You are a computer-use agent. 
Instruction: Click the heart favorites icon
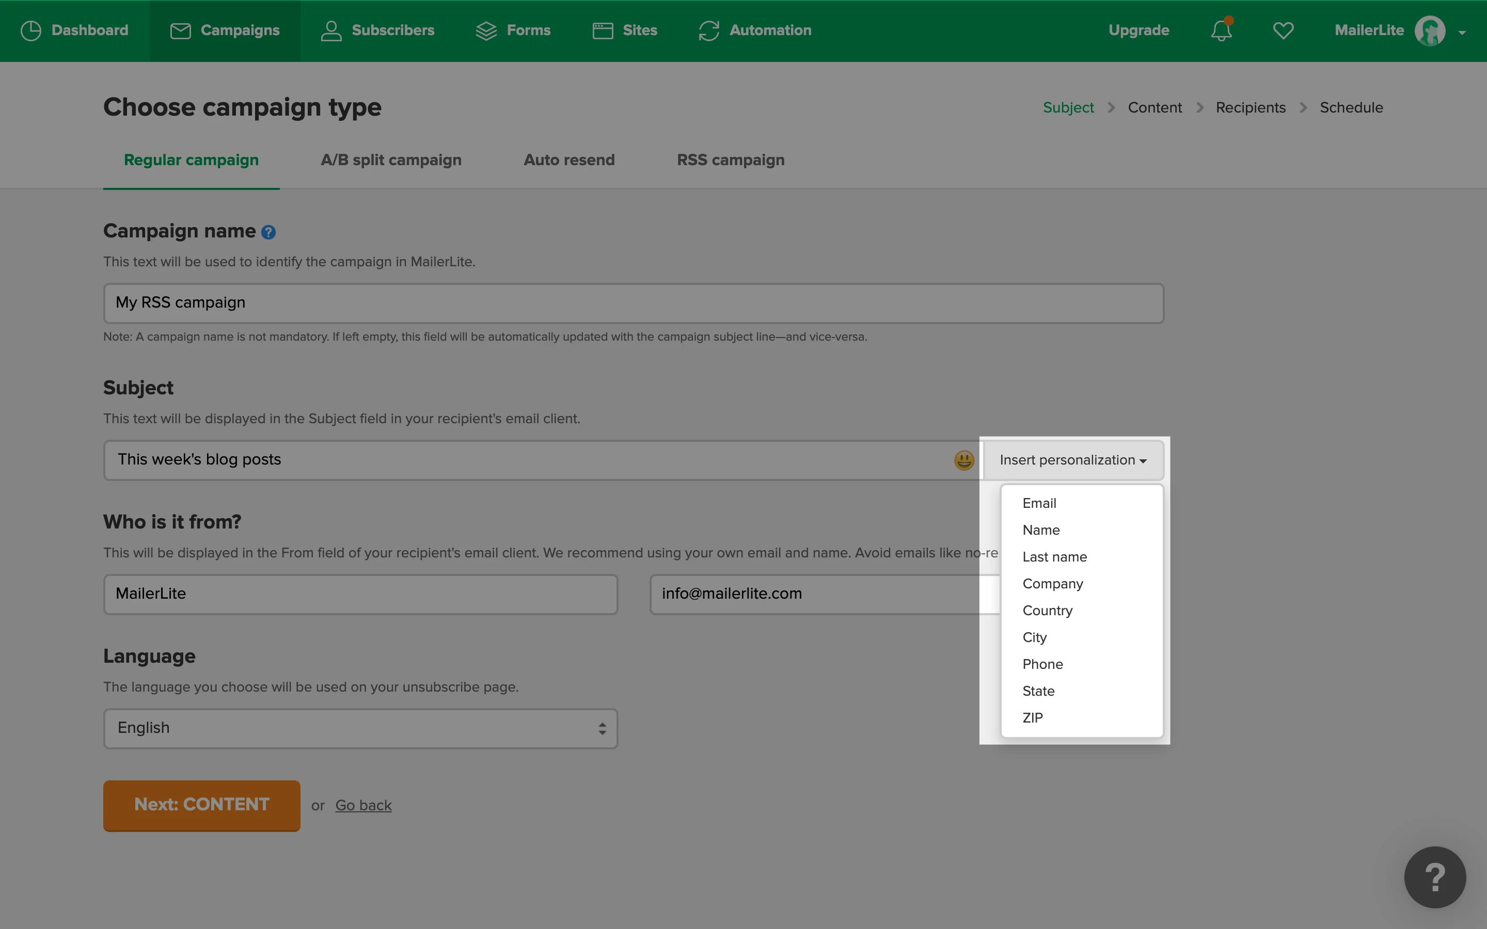click(1283, 31)
